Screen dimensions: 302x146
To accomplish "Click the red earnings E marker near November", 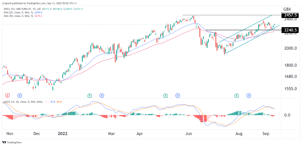I will [x=8, y=95].
